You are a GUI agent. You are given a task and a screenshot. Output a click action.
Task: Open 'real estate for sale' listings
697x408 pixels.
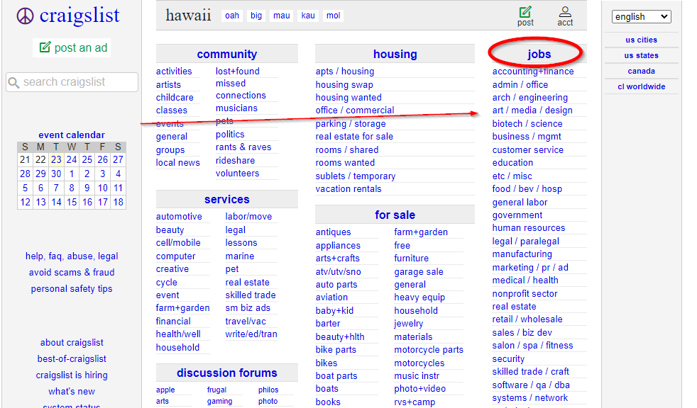tap(354, 137)
